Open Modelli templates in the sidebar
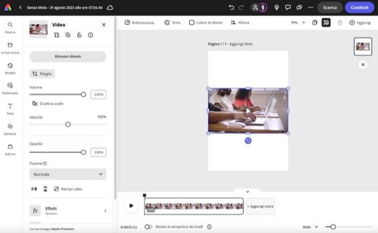 (x=10, y=68)
